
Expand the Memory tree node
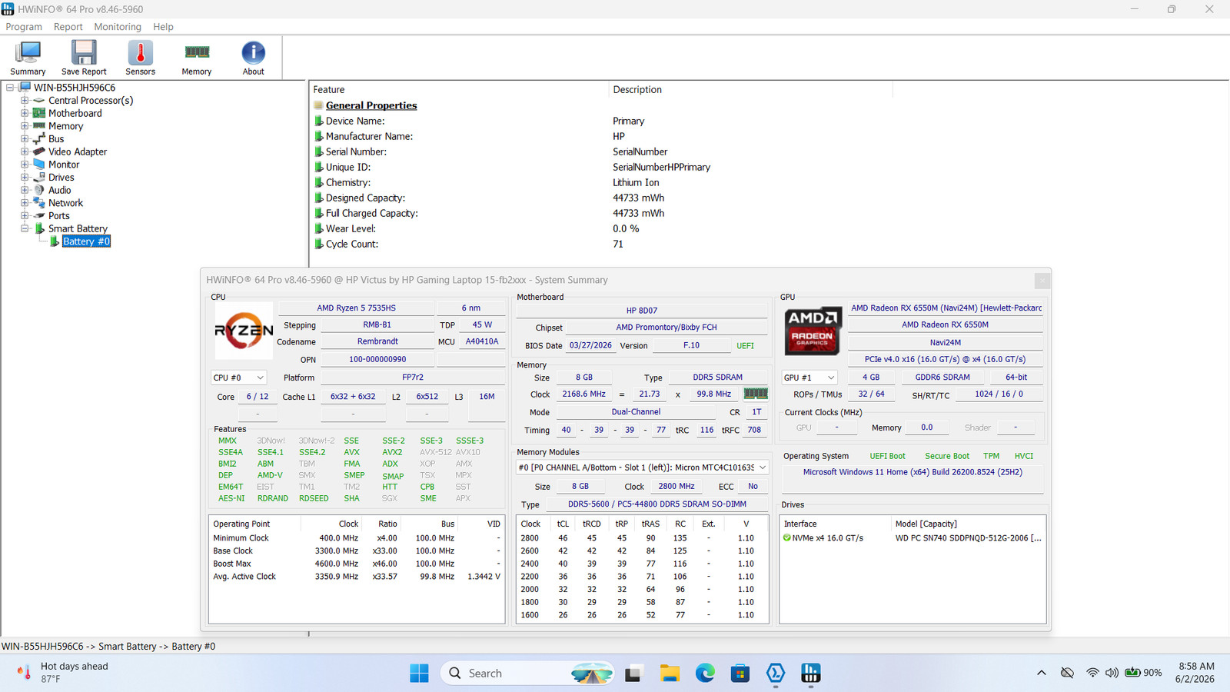click(x=25, y=126)
